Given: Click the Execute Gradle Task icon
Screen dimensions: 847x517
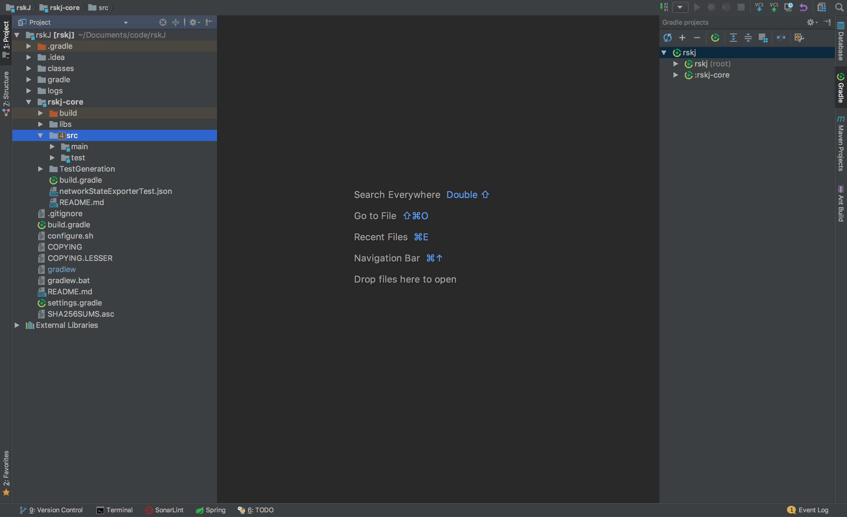Looking at the screenshot, I should point(715,38).
